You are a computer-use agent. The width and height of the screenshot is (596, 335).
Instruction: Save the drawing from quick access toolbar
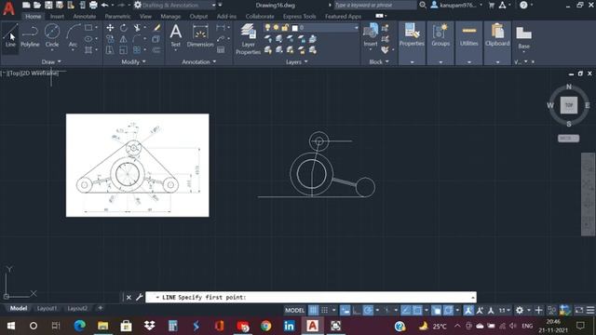48,5
